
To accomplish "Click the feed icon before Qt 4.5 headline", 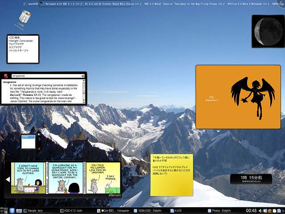I will (82, 4).
